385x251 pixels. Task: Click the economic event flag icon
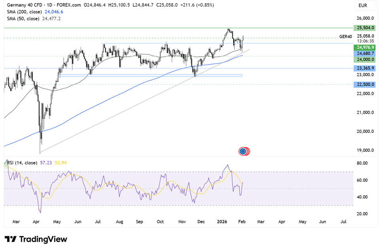(244, 151)
